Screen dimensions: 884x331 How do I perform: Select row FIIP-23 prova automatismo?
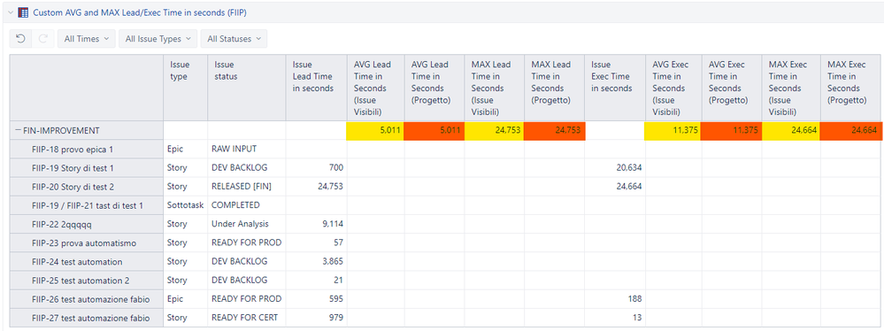point(87,242)
